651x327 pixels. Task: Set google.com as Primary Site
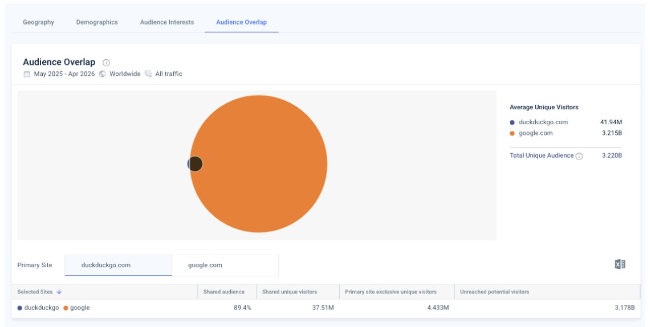[225, 265]
